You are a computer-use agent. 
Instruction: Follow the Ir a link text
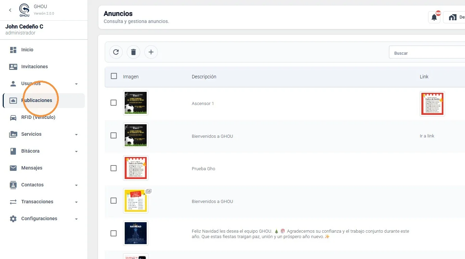click(427, 136)
